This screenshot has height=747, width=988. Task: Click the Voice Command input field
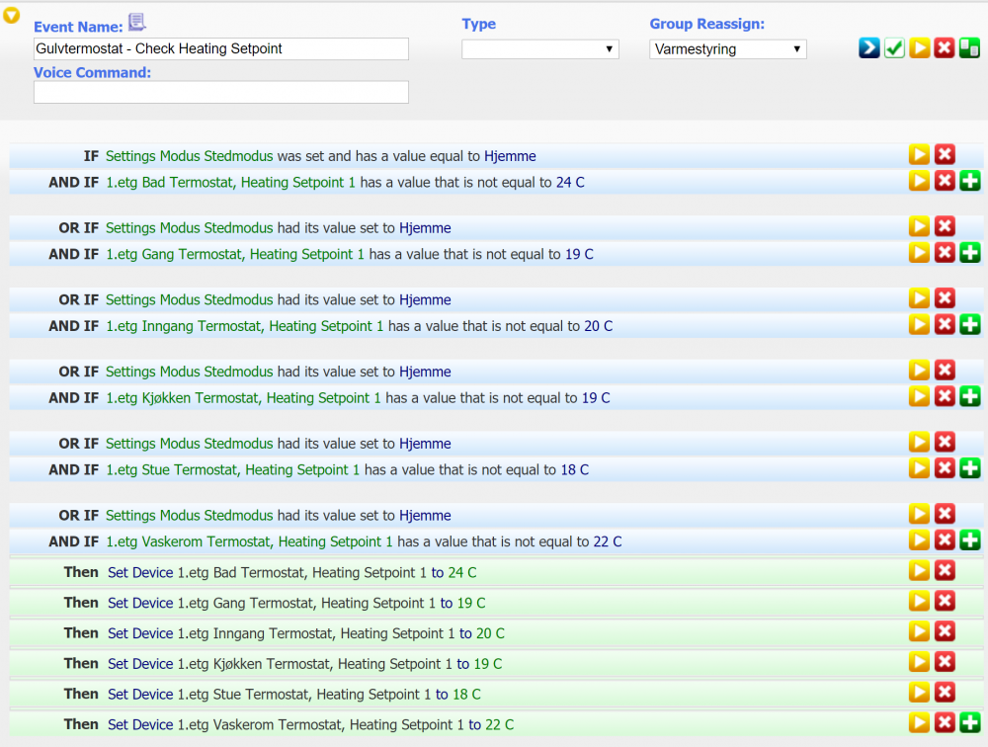click(220, 92)
